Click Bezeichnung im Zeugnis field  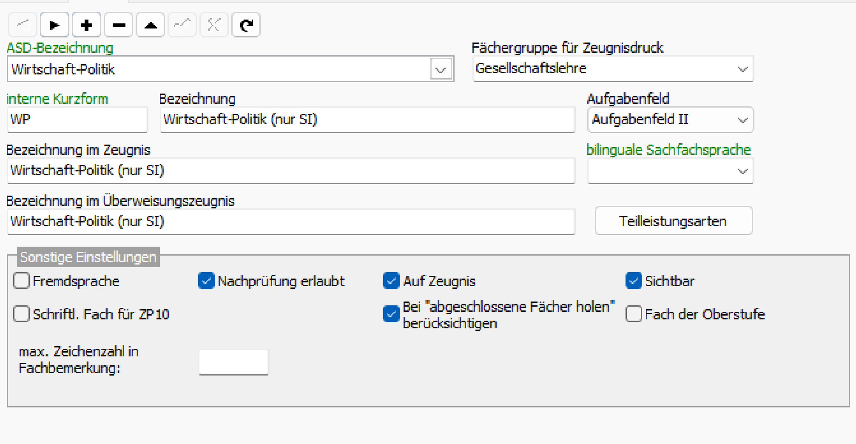click(291, 171)
